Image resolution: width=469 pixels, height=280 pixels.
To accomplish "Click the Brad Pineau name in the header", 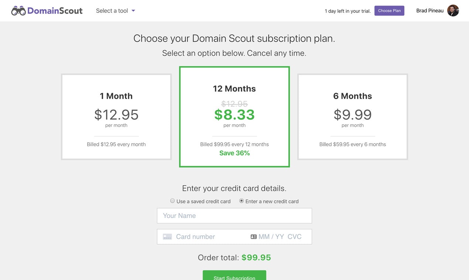I will pyautogui.click(x=429, y=10).
